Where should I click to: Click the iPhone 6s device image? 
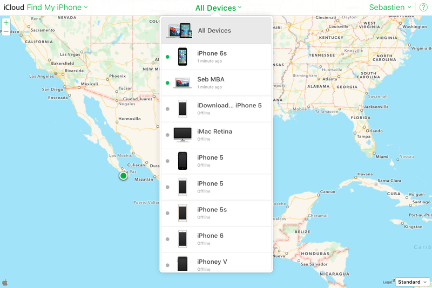(183, 57)
